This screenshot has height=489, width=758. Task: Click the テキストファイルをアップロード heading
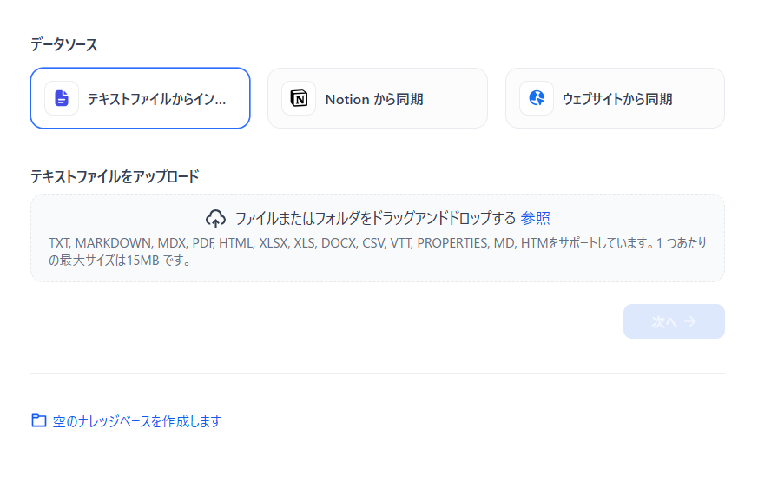click(x=115, y=176)
